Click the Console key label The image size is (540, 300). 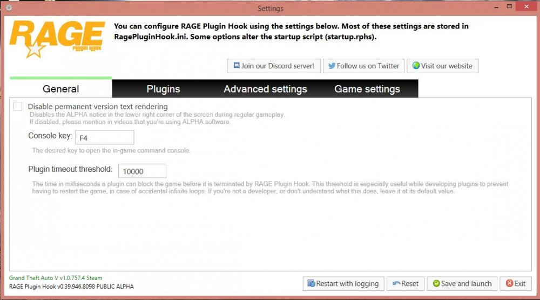tap(50, 136)
